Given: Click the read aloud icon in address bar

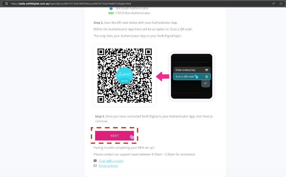Looking at the screenshot, I should [x=273, y=3].
